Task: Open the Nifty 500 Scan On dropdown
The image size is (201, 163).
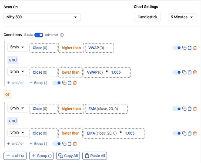Action: [x=42, y=17]
